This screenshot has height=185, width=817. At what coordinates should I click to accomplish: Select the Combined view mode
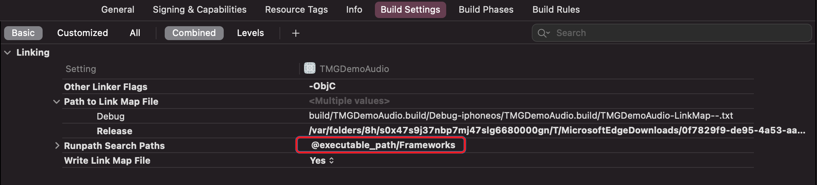pyautogui.click(x=194, y=33)
